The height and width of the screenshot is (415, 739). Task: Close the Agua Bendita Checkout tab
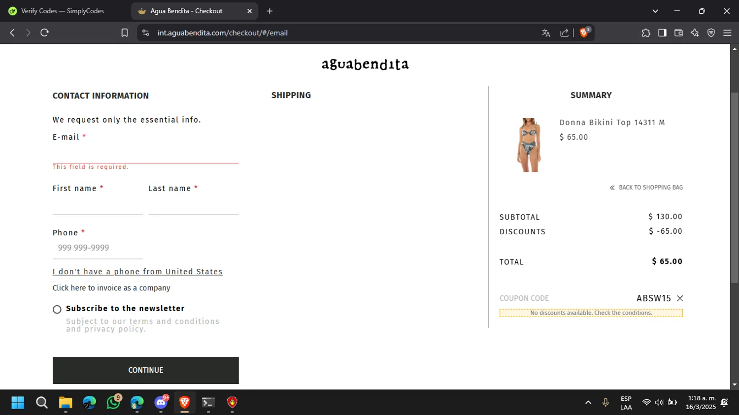(249, 11)
